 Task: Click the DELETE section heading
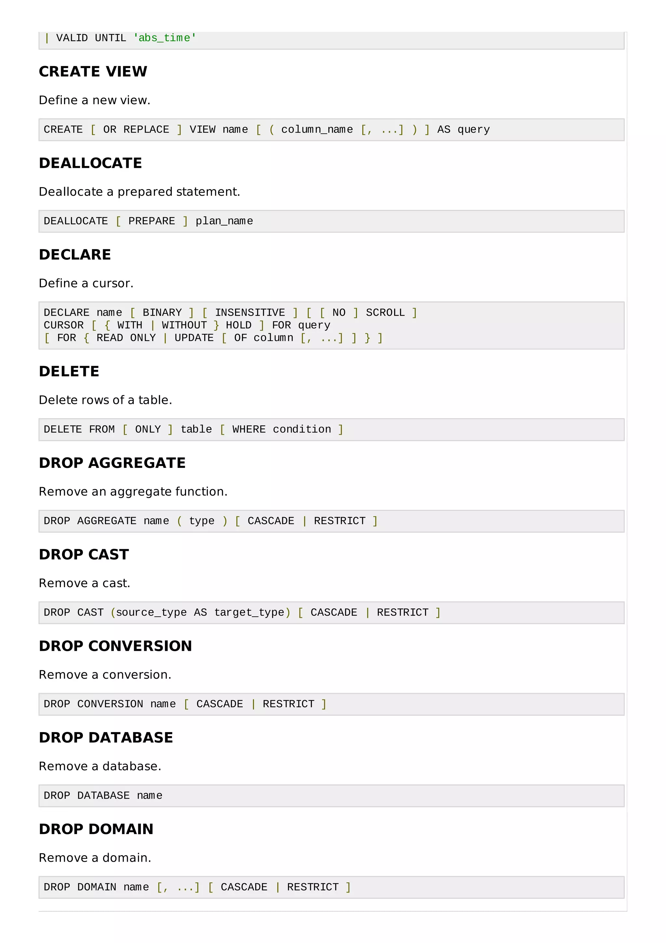(69, 371)
